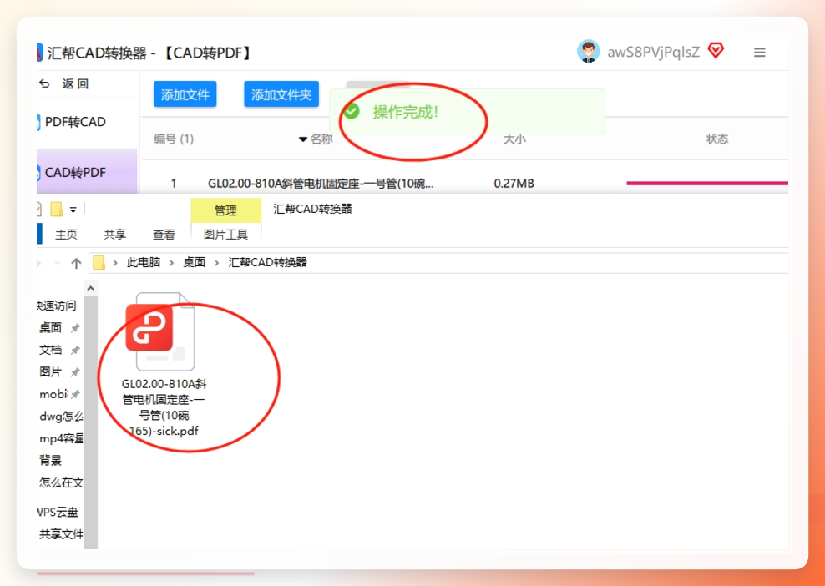Click the 管理 contextual tab
Screen dimensions: 825x586
coord(225,210)
